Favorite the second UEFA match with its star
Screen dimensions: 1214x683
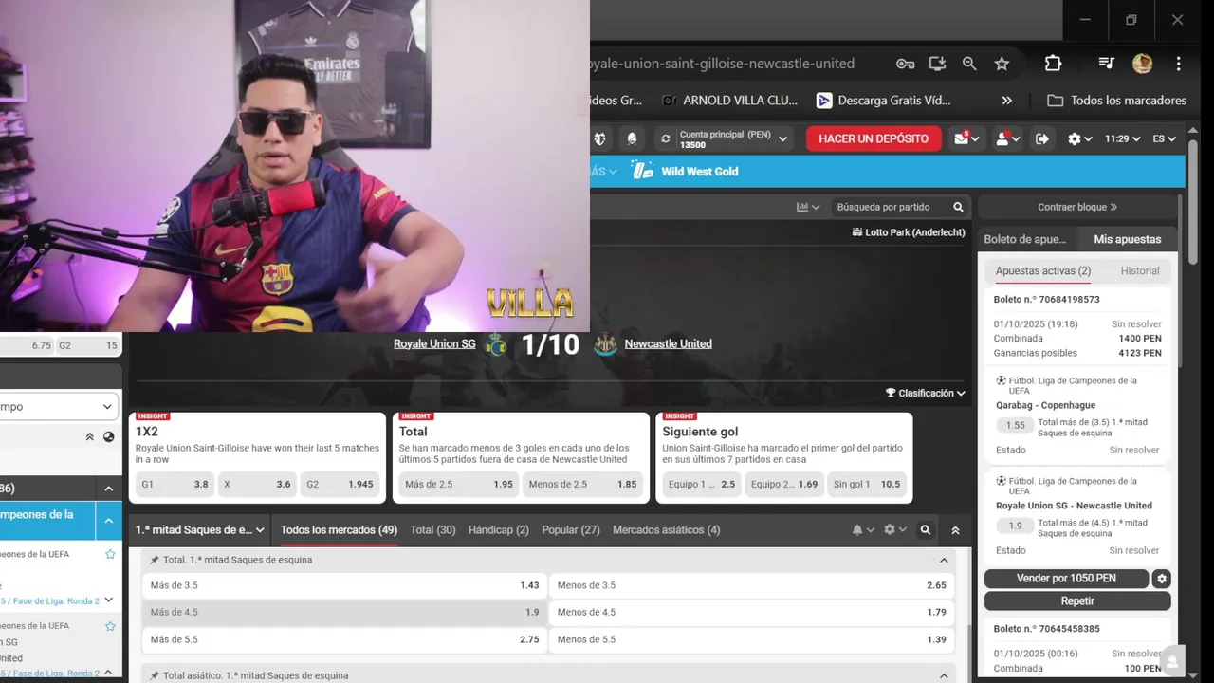(110, 626)
